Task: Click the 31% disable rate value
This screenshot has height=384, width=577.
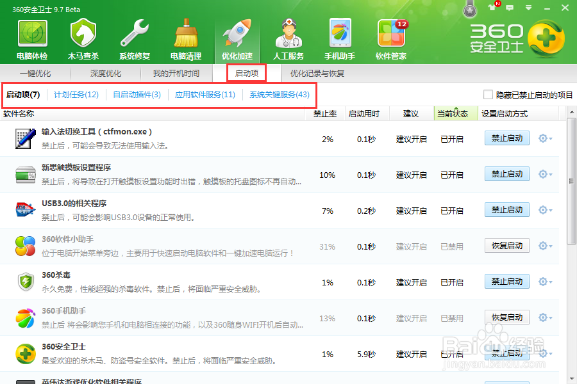Action: click(x=327, y=246)
